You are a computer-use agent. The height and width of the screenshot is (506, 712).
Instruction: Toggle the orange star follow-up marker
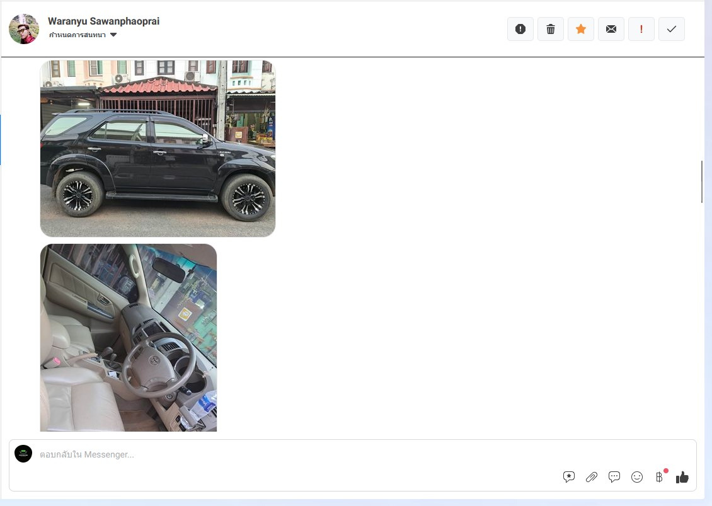[x=581, y=29]
